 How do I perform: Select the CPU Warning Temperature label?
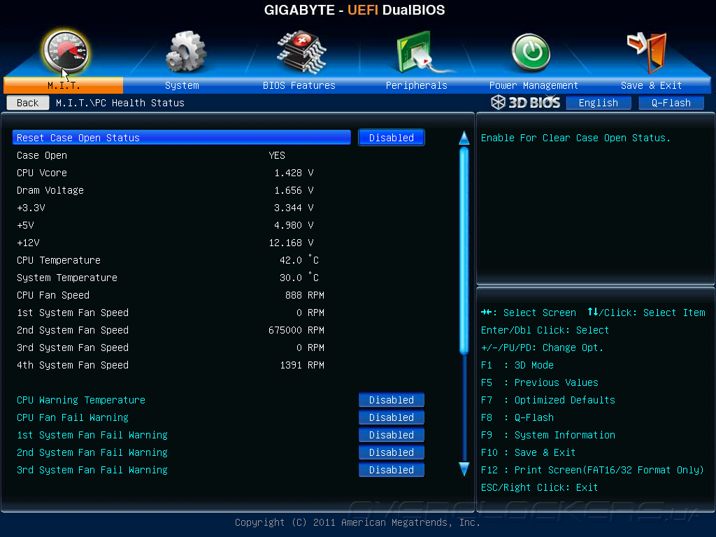(x=81, y=400)
